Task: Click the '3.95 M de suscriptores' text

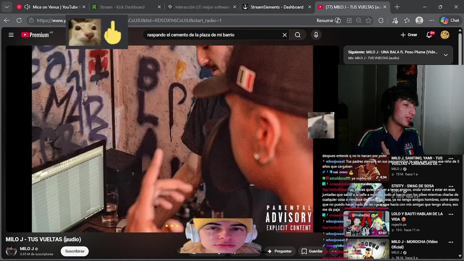Action: [x=36, y=254]
